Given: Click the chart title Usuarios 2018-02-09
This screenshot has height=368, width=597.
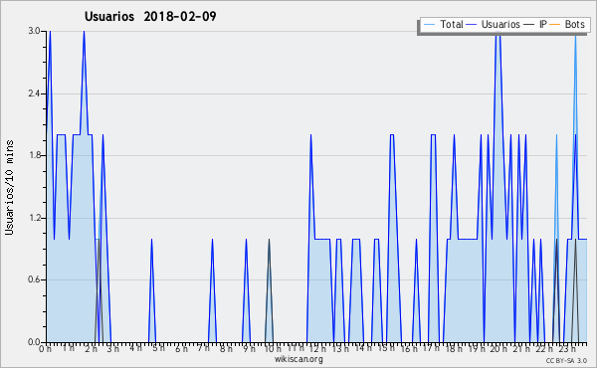Looking at the screenshot, I should pos(150,16).
